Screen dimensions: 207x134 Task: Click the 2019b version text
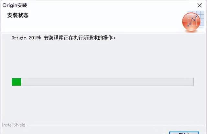tap(35, 38)
